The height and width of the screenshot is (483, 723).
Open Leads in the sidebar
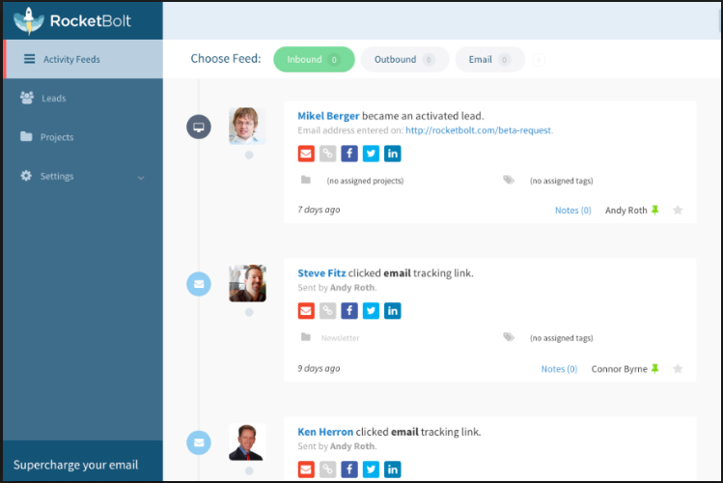pyautogui.click(x=54, y=99)
